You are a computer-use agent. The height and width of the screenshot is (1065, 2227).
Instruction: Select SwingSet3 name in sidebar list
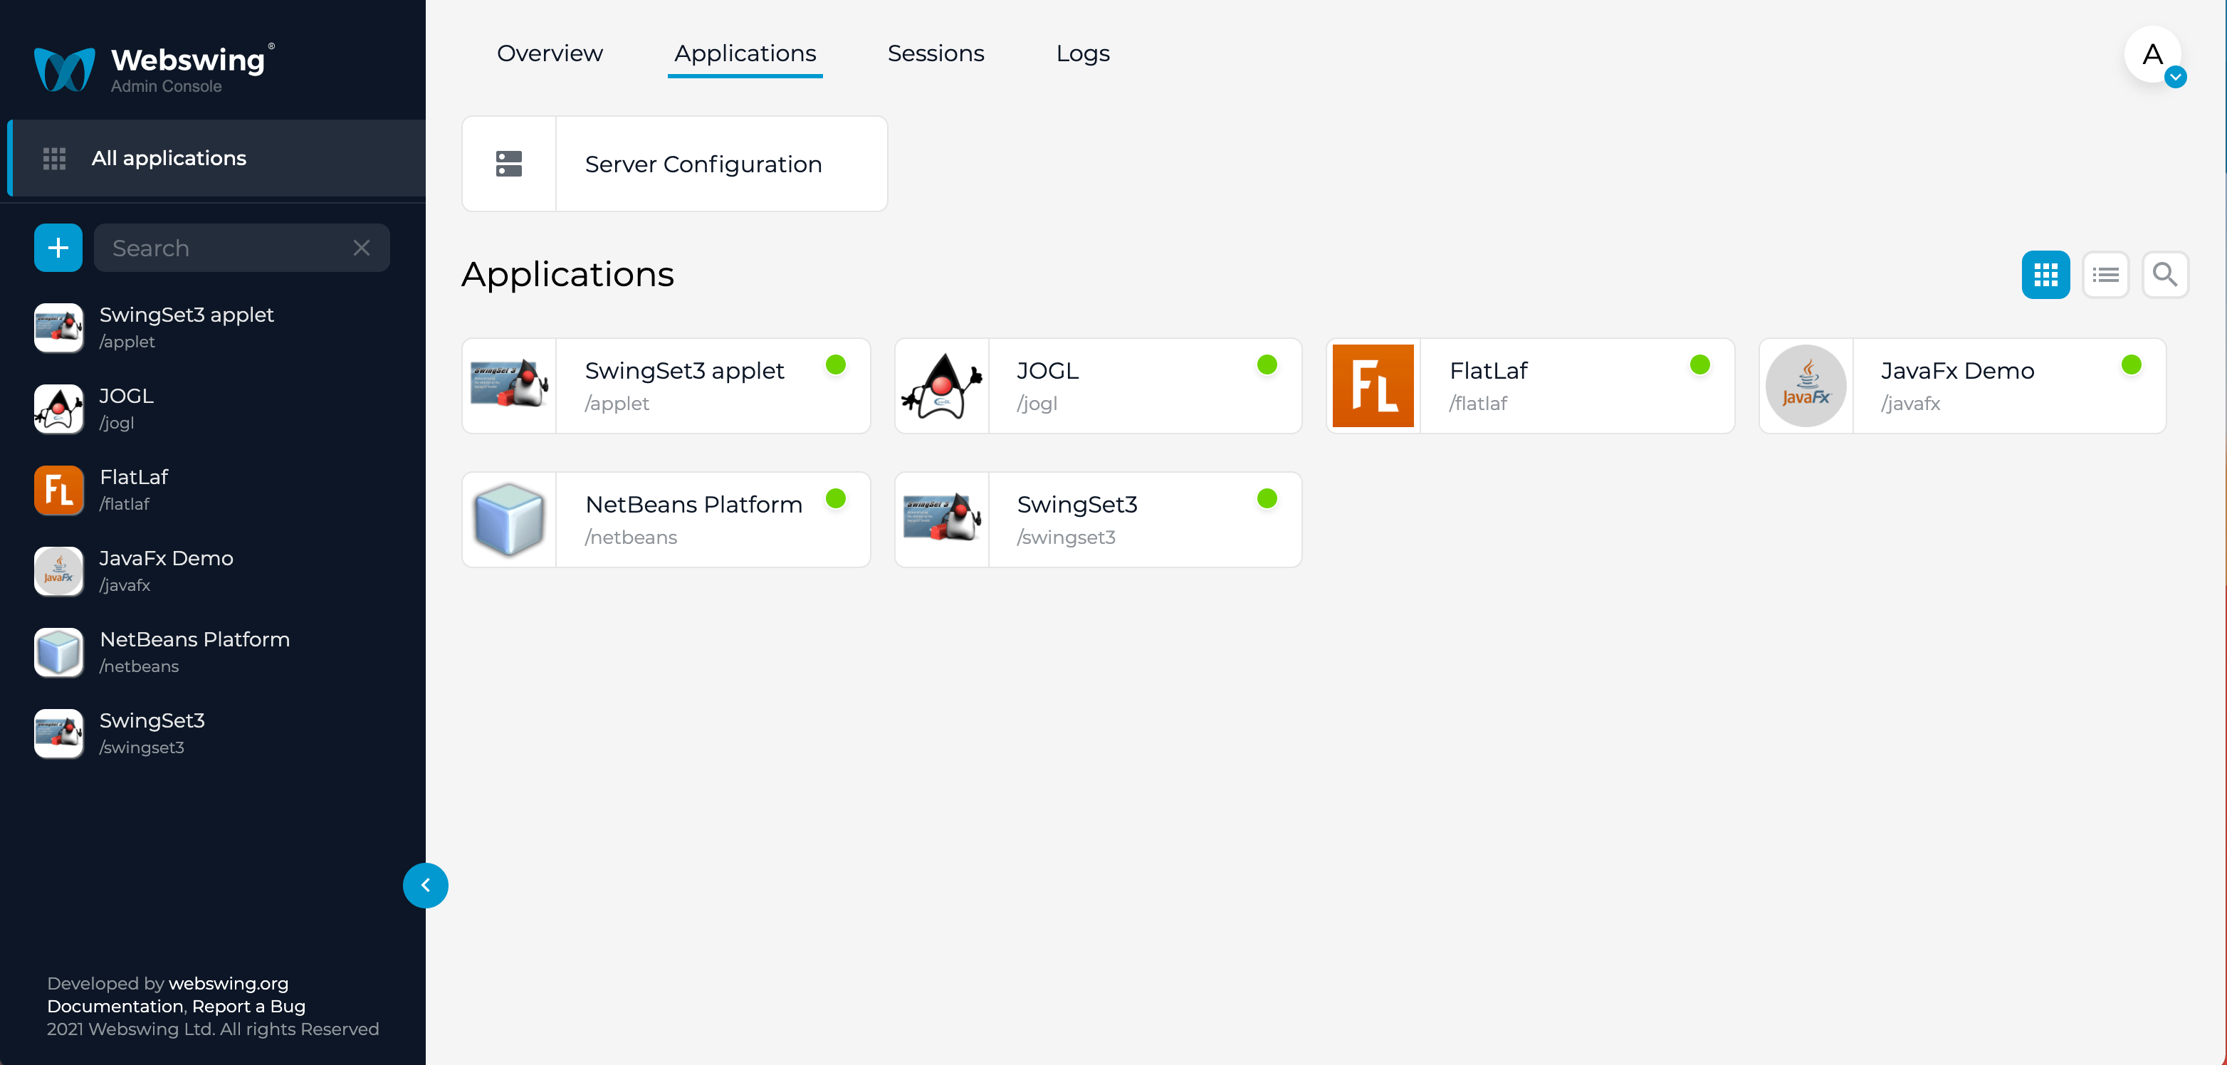pyautogui.click(x=152, y=721)
